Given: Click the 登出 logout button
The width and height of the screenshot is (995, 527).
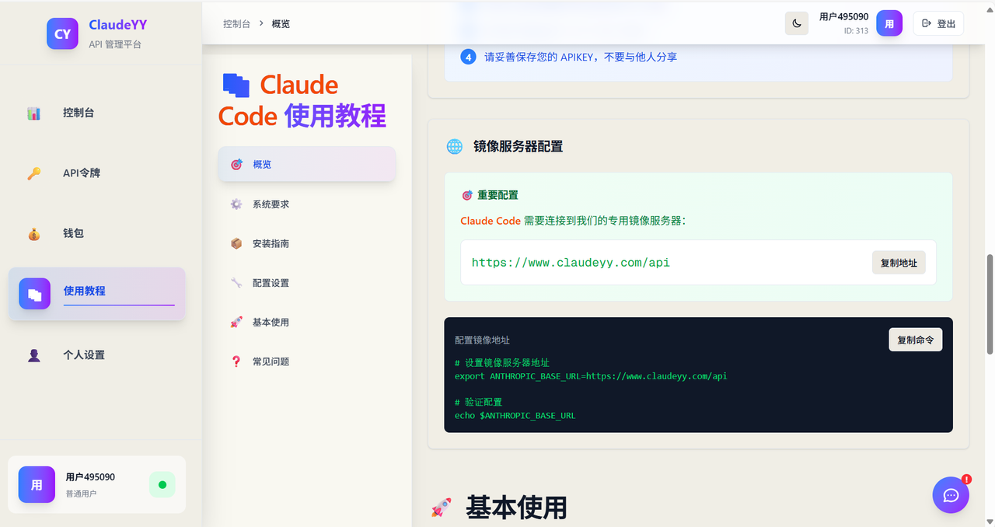Looking at the screenshot, I should 938,23.
